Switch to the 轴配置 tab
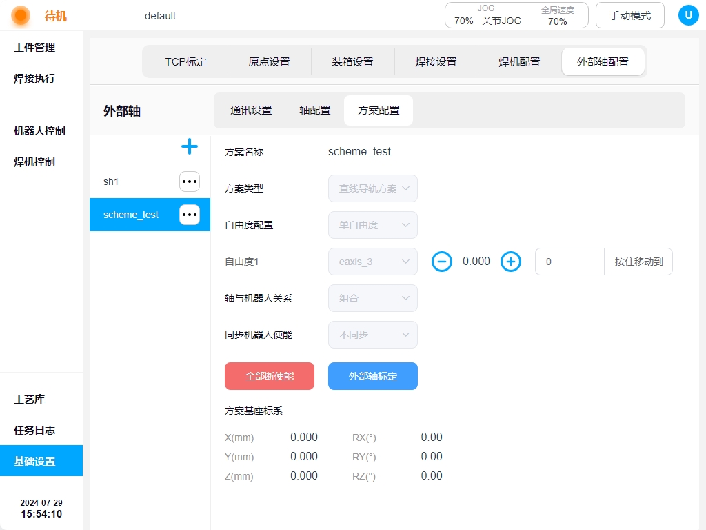The height and width of the screenshot is (530, 706). click(x=314, y=110)
